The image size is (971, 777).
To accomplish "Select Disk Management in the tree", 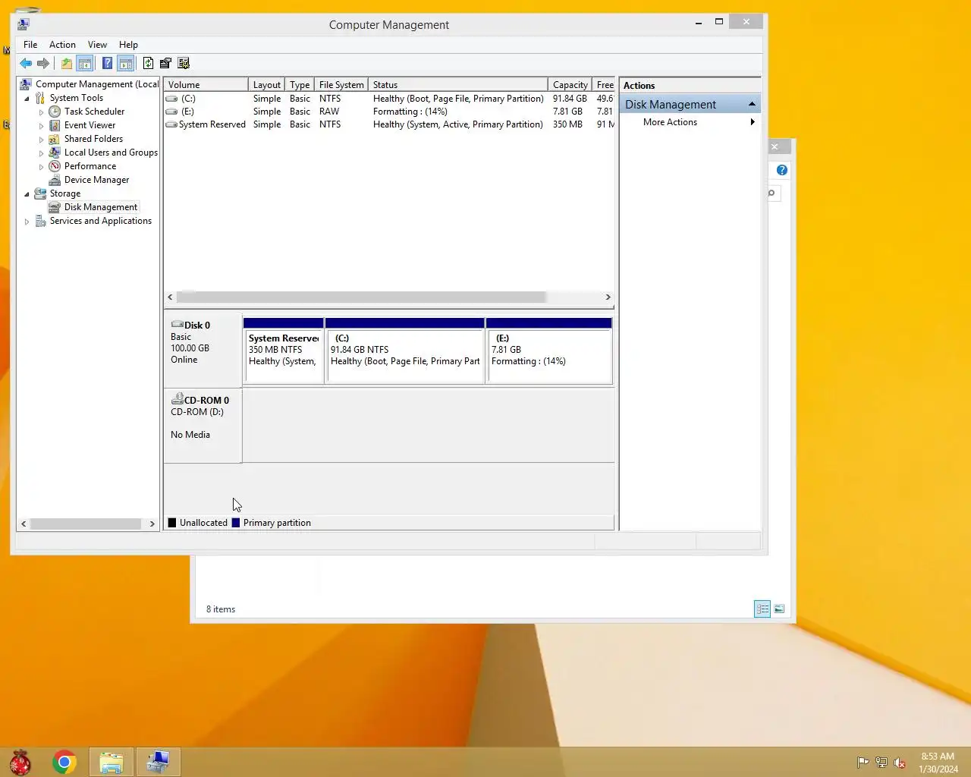I will (101, 207).
